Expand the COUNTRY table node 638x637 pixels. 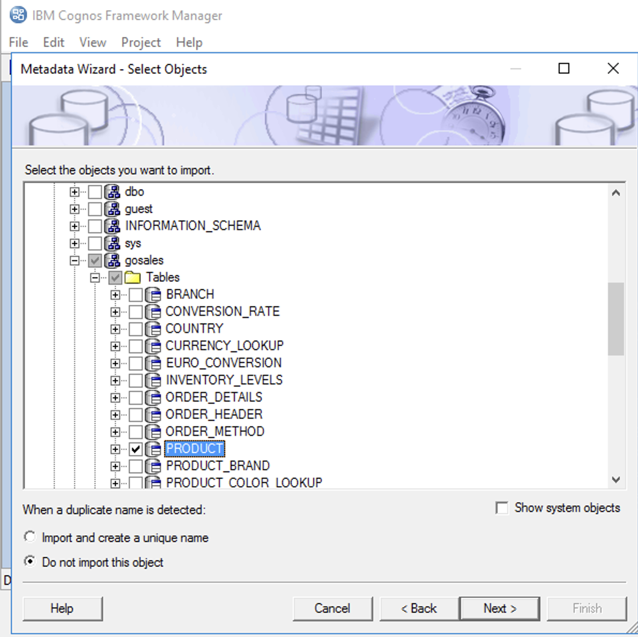(114, 328)
